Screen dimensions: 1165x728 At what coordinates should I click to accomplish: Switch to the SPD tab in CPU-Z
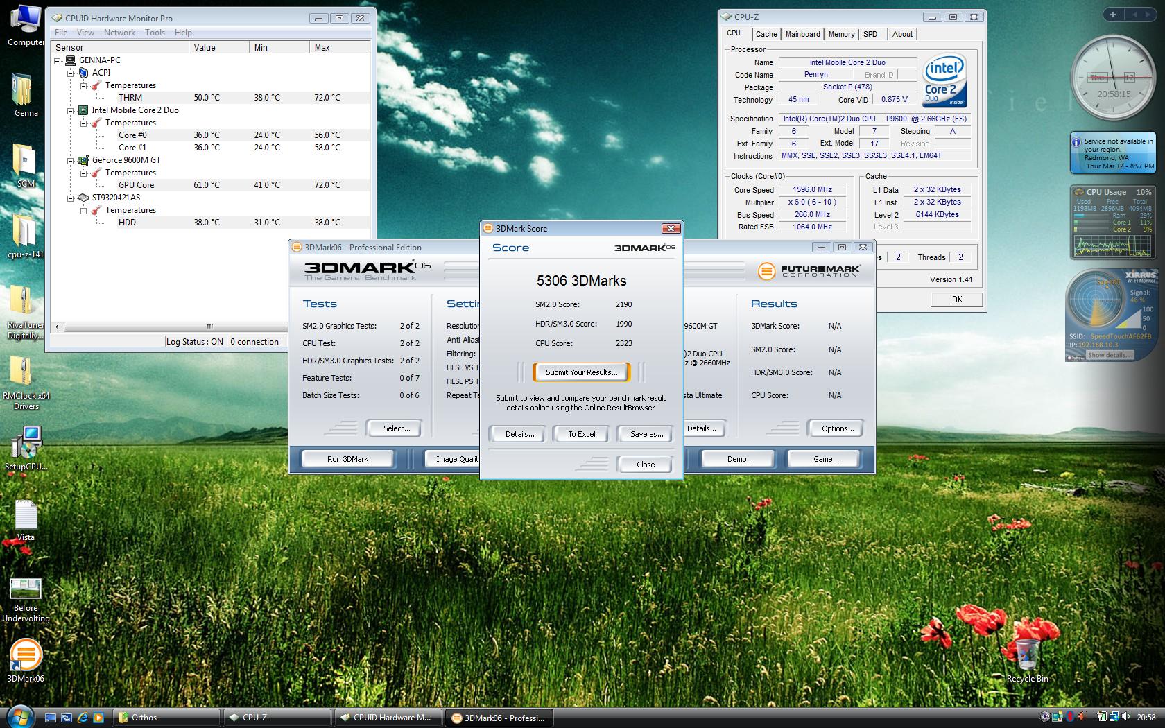(870, 34)
